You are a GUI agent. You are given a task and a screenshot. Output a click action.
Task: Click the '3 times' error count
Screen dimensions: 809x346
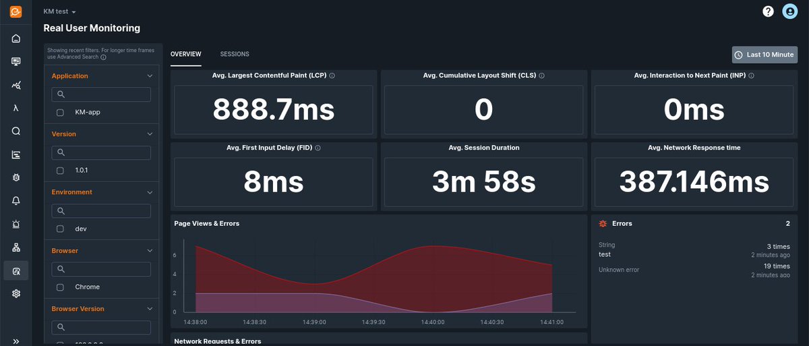778,247
